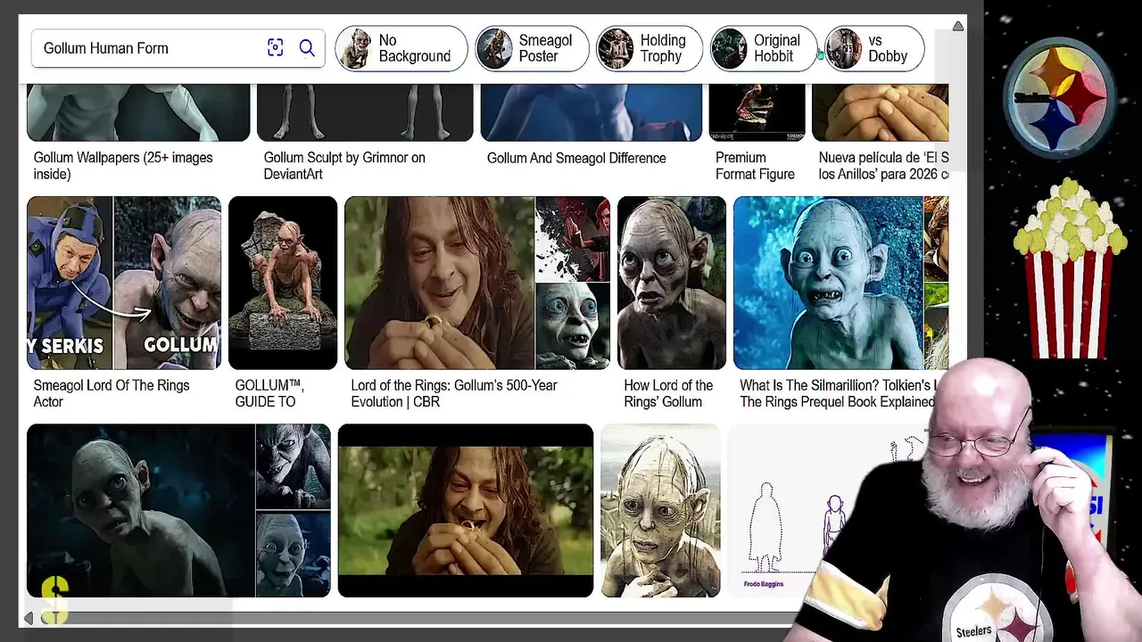Open Smeagol Lord Of The Rings Actor caption
This screenshot has width=1142, height=642.
[112, 393]
